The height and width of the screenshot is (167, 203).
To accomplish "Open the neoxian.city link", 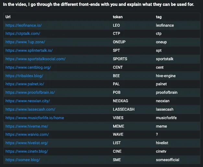I will click(28, 101).
